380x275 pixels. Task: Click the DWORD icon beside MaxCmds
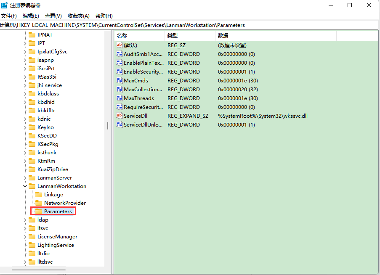click(119, 80)
